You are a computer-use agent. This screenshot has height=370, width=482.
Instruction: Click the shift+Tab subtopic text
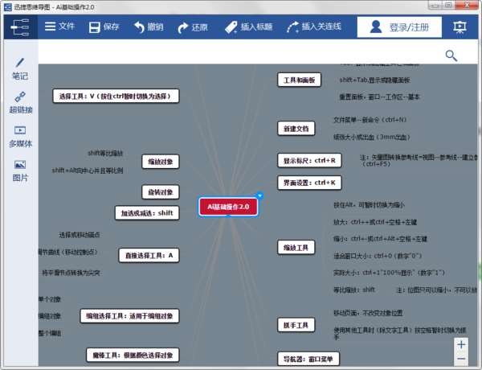point(374,80)
